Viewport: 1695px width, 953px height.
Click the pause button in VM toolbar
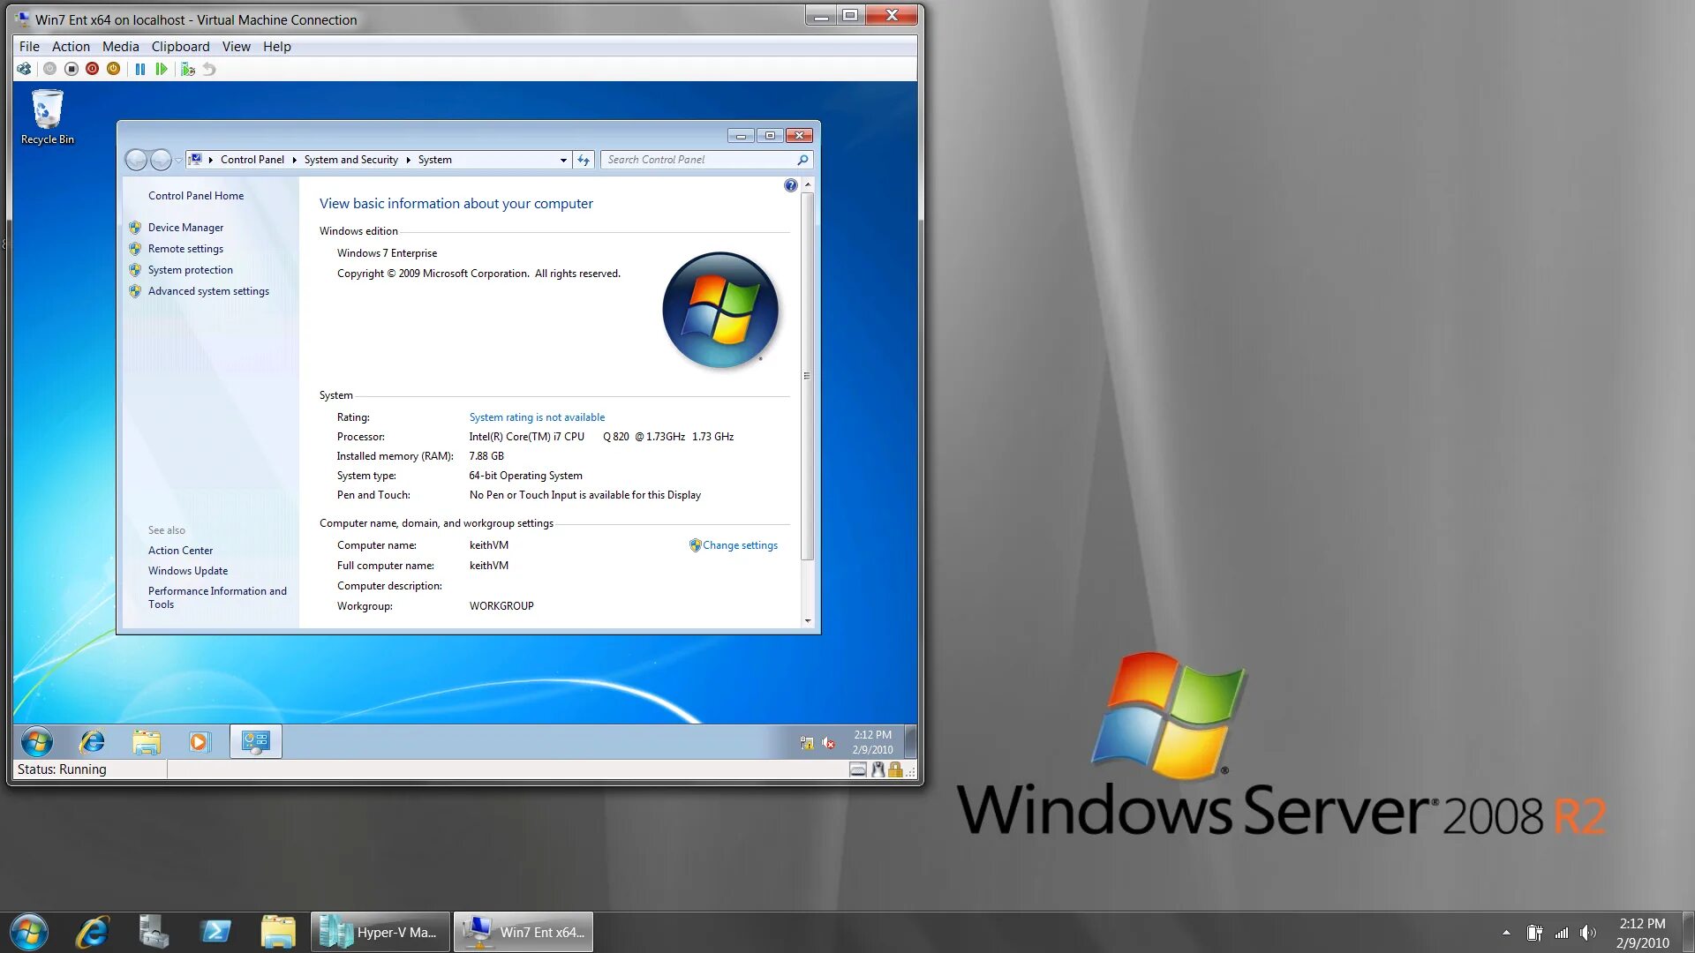[x=139, y=69]
